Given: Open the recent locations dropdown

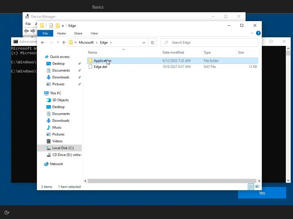Looking at the screenshot, I should click(x=58, y=43).
